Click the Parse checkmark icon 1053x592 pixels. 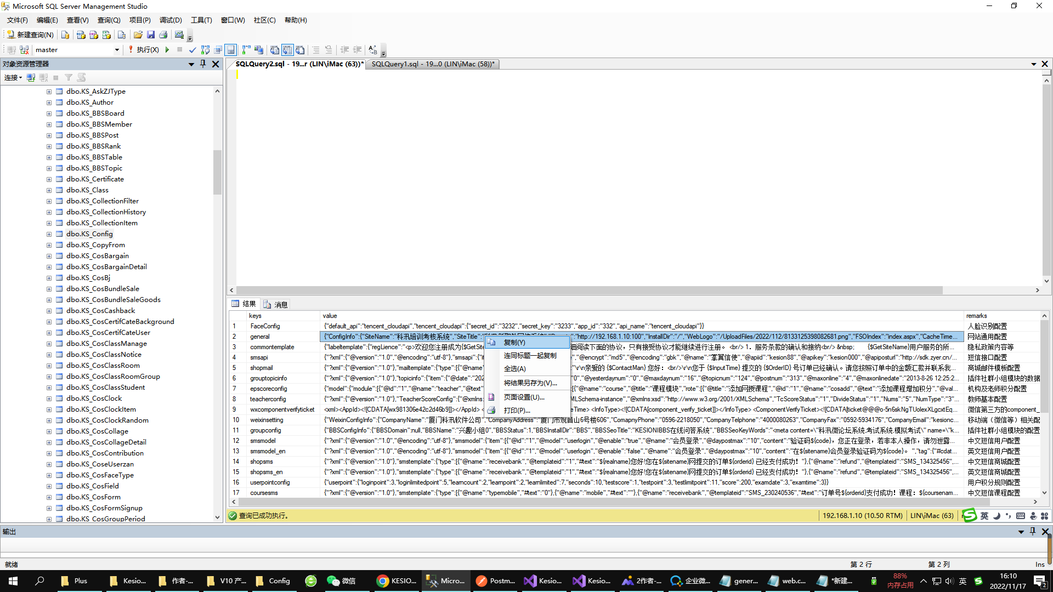[193, 50]
